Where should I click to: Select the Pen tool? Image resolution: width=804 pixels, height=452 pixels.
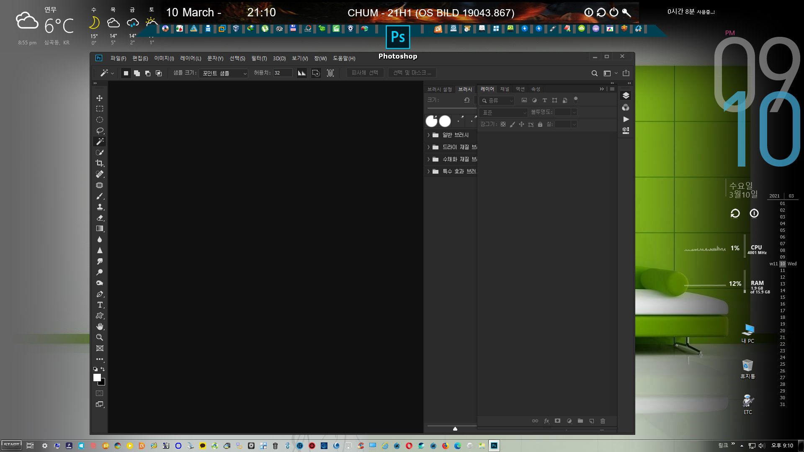click(x=100, y=294)
